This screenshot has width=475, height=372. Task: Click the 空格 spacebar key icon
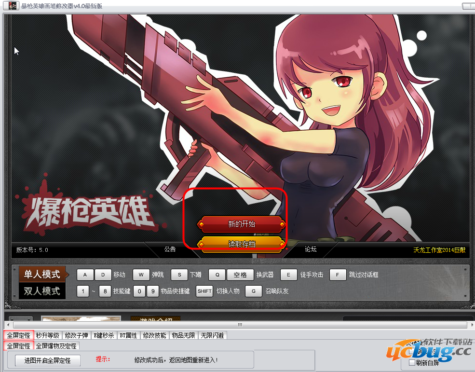[240, 275]
